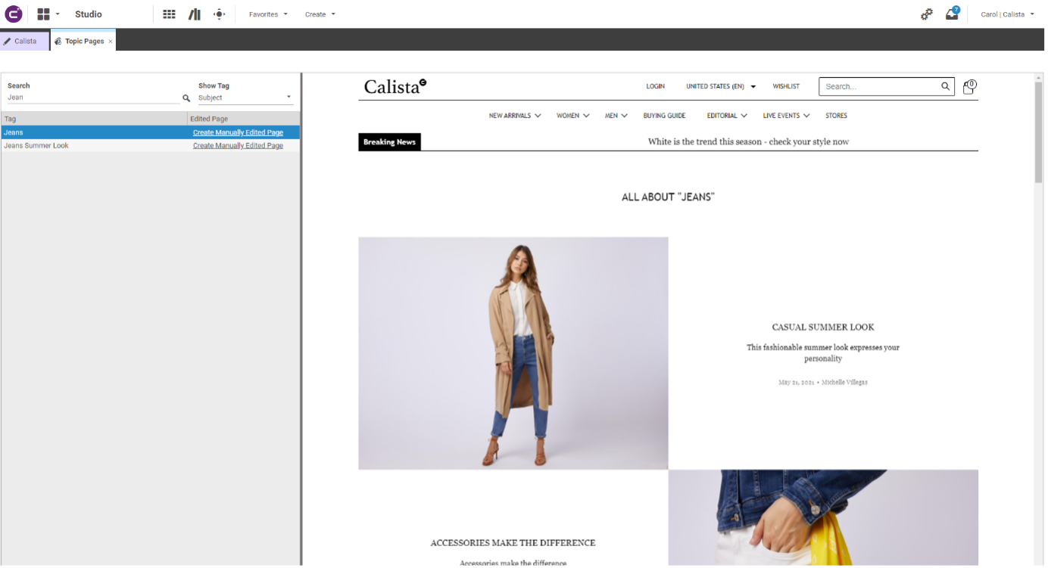Open the shopping cart icon
Image resolution: width=1048 pixels, height=568 pixels.
coord(969,87)
